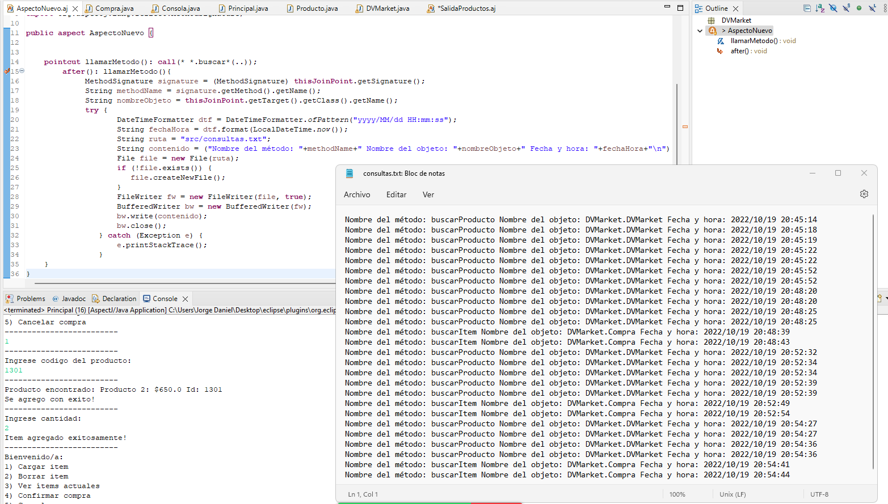Collapse all nodes in the Outline view
The image size is (888, 504).
pyautogui.click(x=807, y=7)
